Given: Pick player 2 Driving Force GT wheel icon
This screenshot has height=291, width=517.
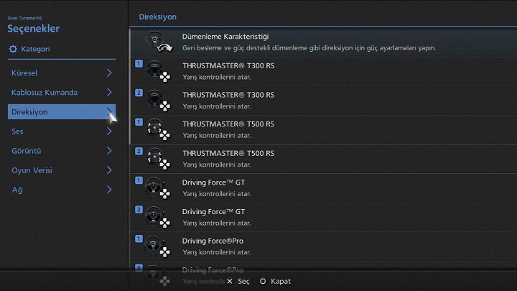Looking at the screenshot, I should click(156, 218).
